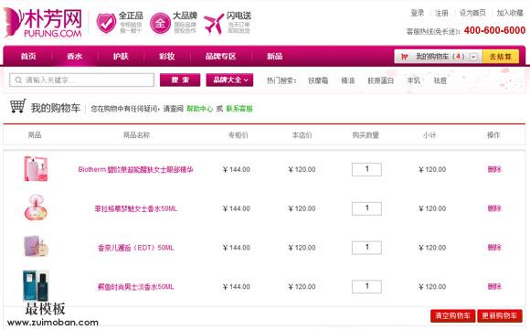This screenshot has width=530, height=330.
Task: Delete the 菲拉格慕梦魅女士香水 item
Action: click(494, 208)
